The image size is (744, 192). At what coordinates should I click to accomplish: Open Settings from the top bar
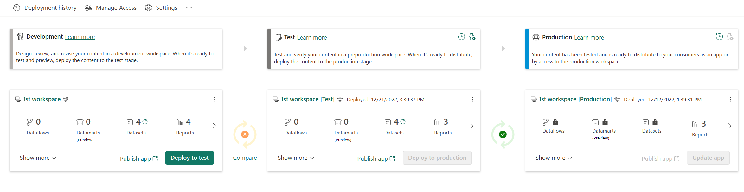click(x=161, y=8)
